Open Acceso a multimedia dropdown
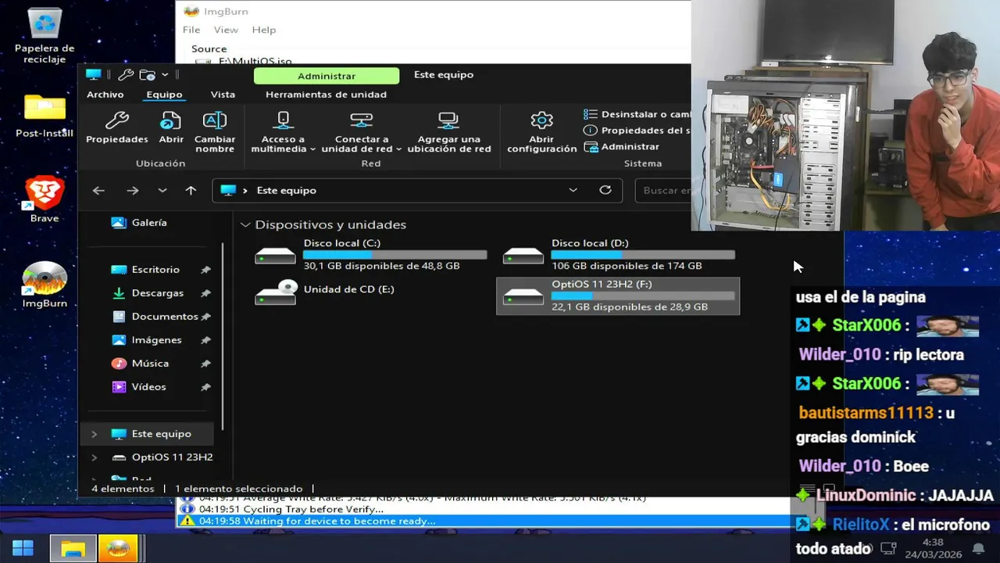Viewport: 1000px width, 563px height. pos(283,131)
